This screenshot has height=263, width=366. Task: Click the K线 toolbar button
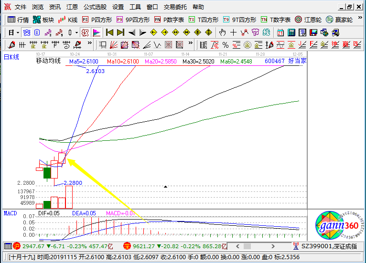click(x=68, y=20)
